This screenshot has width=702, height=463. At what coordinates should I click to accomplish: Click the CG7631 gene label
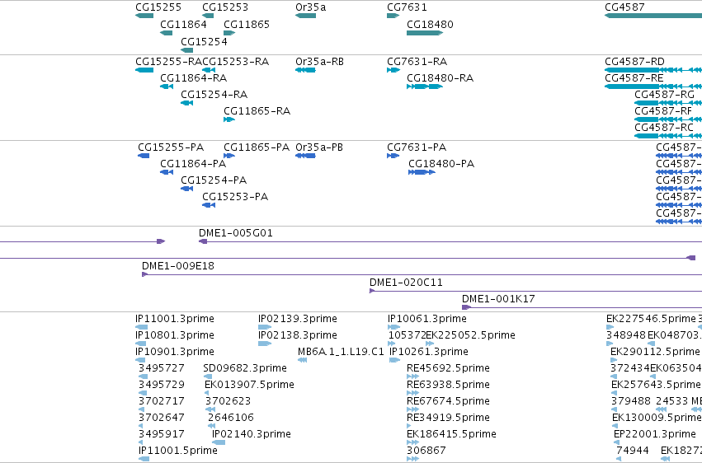[x=407, y=7]
